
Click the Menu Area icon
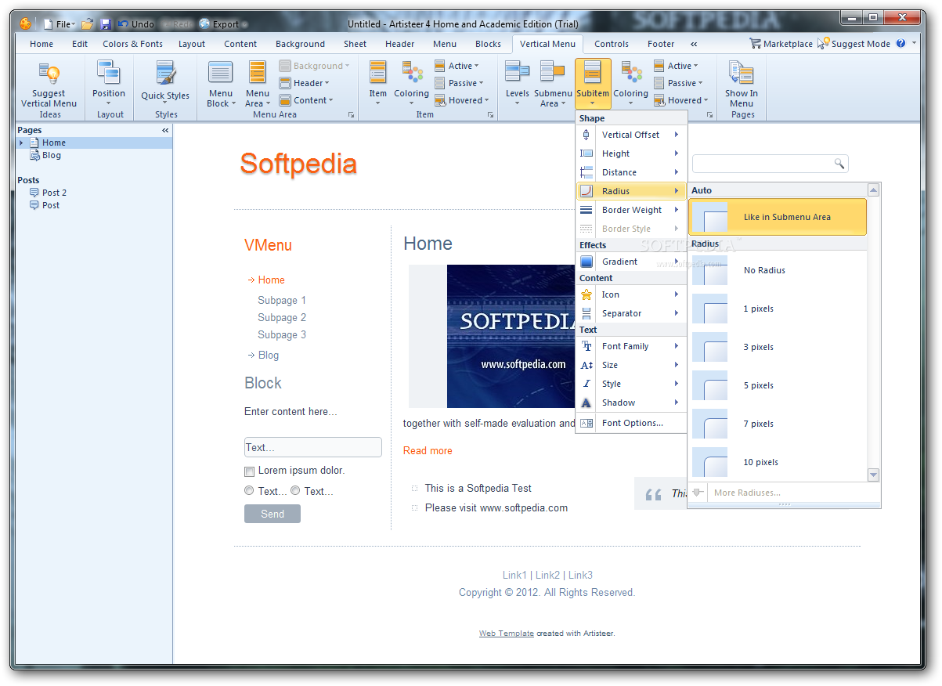[258, 72]
